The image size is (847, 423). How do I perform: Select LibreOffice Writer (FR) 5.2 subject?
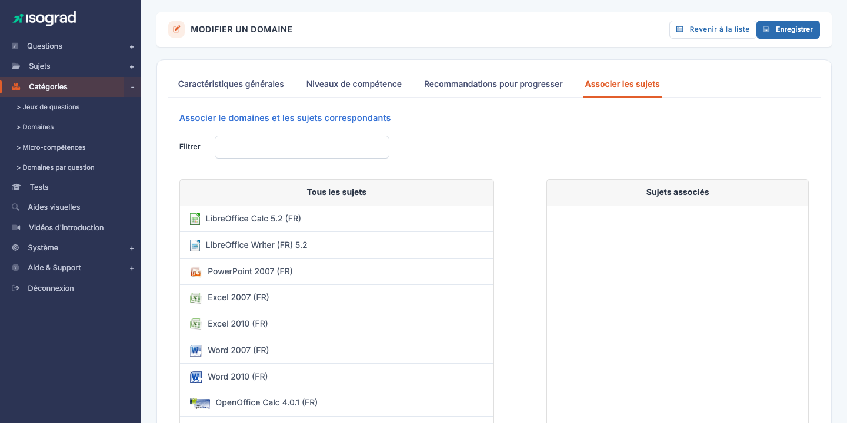pyautogui.click(x=336, y=246)
